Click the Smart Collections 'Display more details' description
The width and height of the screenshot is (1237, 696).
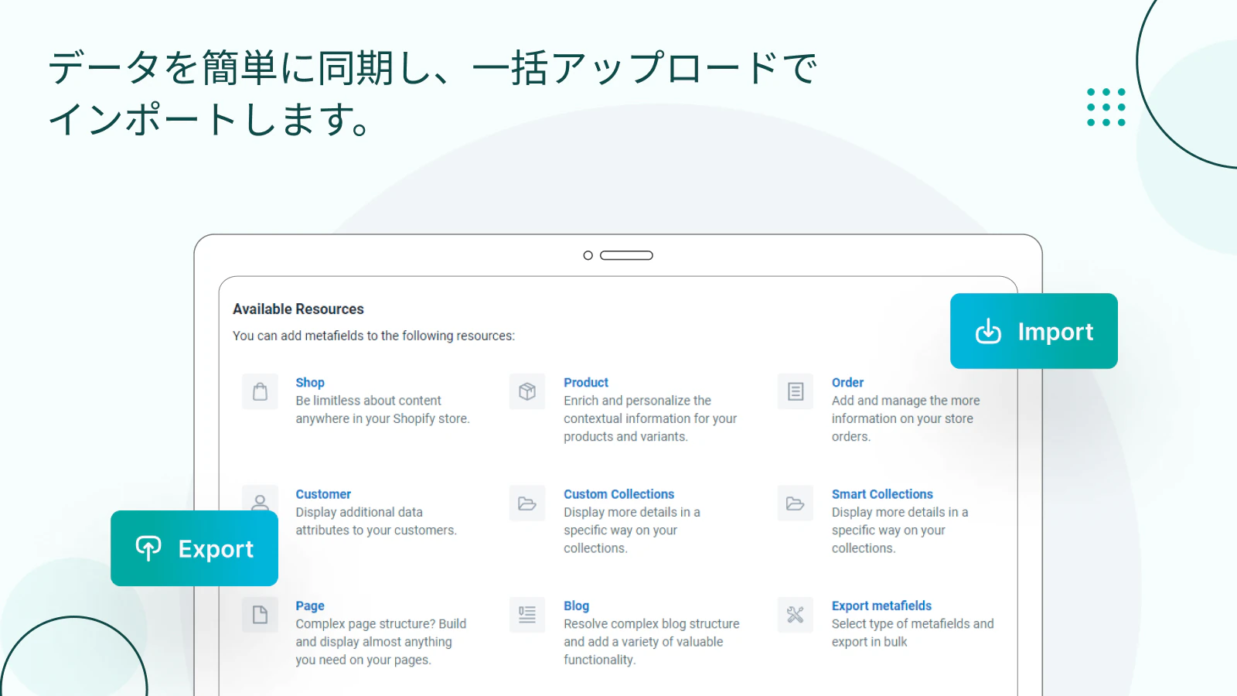[x=900, y=530]
